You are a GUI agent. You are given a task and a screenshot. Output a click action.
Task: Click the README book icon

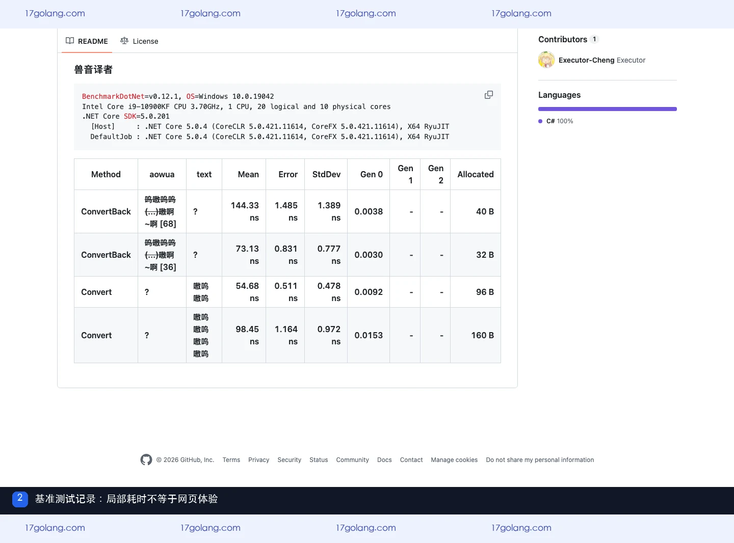tap(70, 41)
